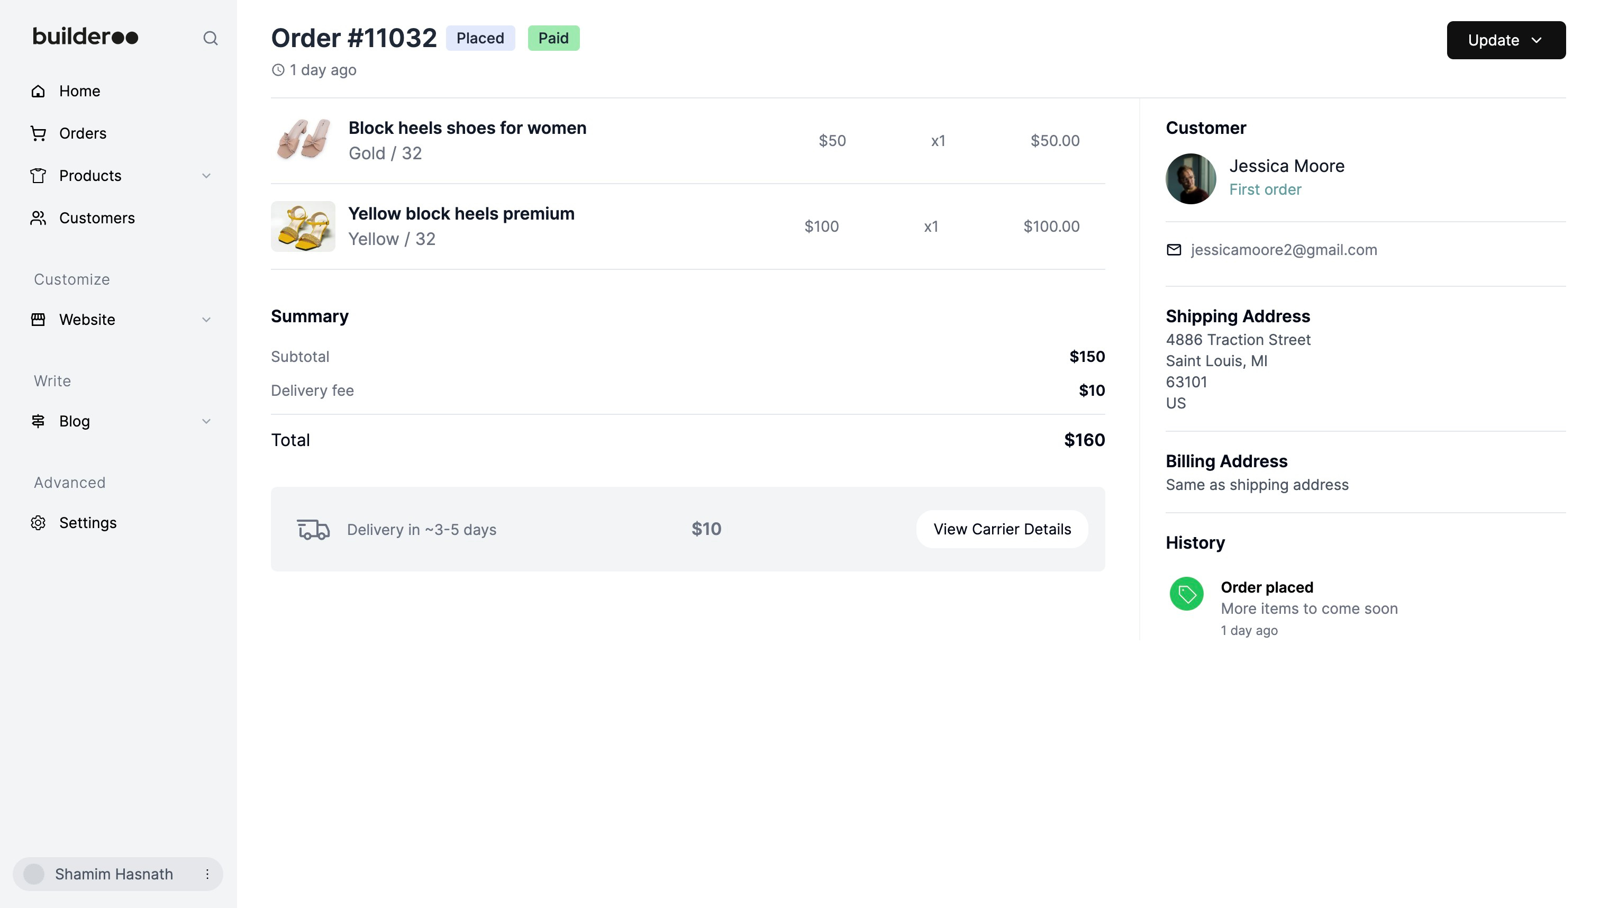Open the three-dot menu beside Shamim Hasnath
This screenshot has width=1600, height=908.
point(207,874)
